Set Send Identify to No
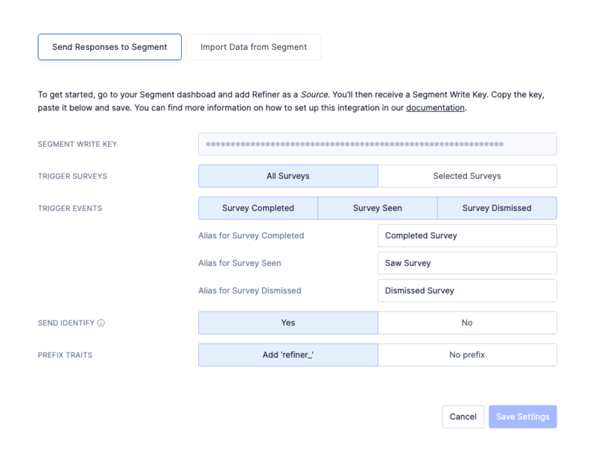This screenshot has width=596, height=462. pyautogui.click(x=467, y=323)
